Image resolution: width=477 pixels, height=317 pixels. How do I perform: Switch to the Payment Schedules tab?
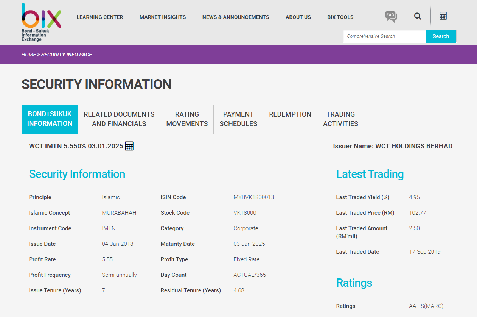pos(238,119)
